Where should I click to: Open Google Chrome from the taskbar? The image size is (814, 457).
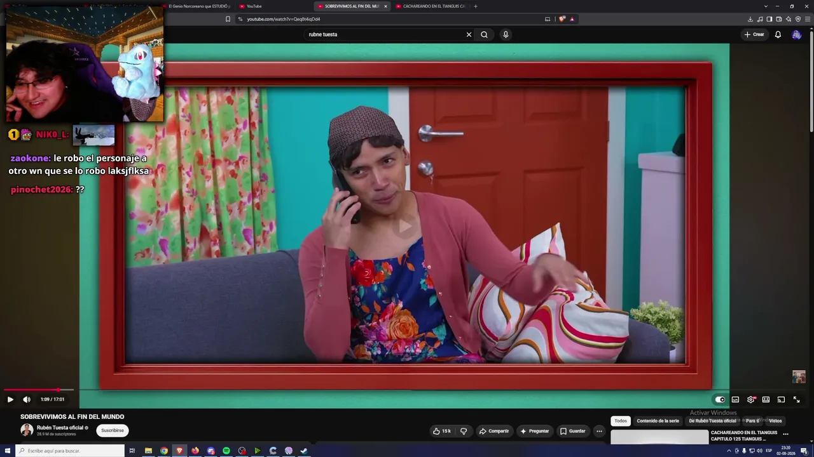point(164,451)
